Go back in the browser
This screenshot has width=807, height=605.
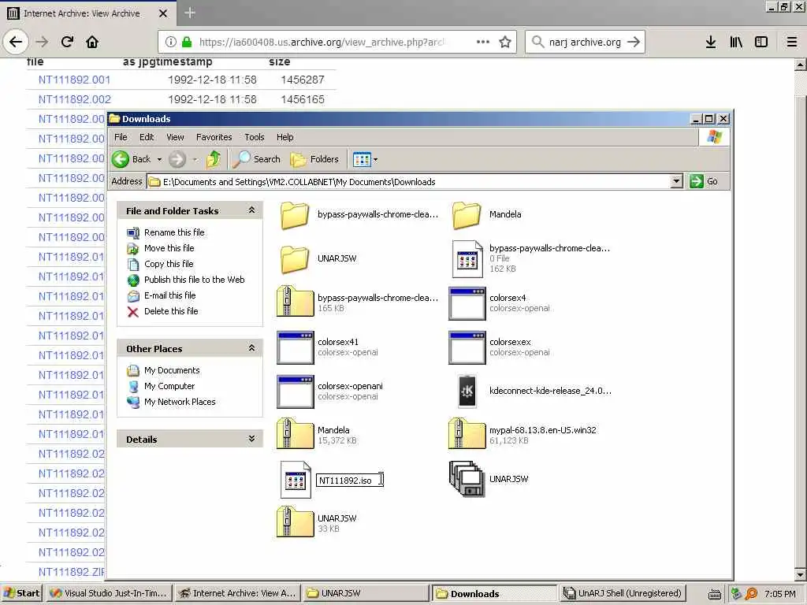(x=16, y=42)
